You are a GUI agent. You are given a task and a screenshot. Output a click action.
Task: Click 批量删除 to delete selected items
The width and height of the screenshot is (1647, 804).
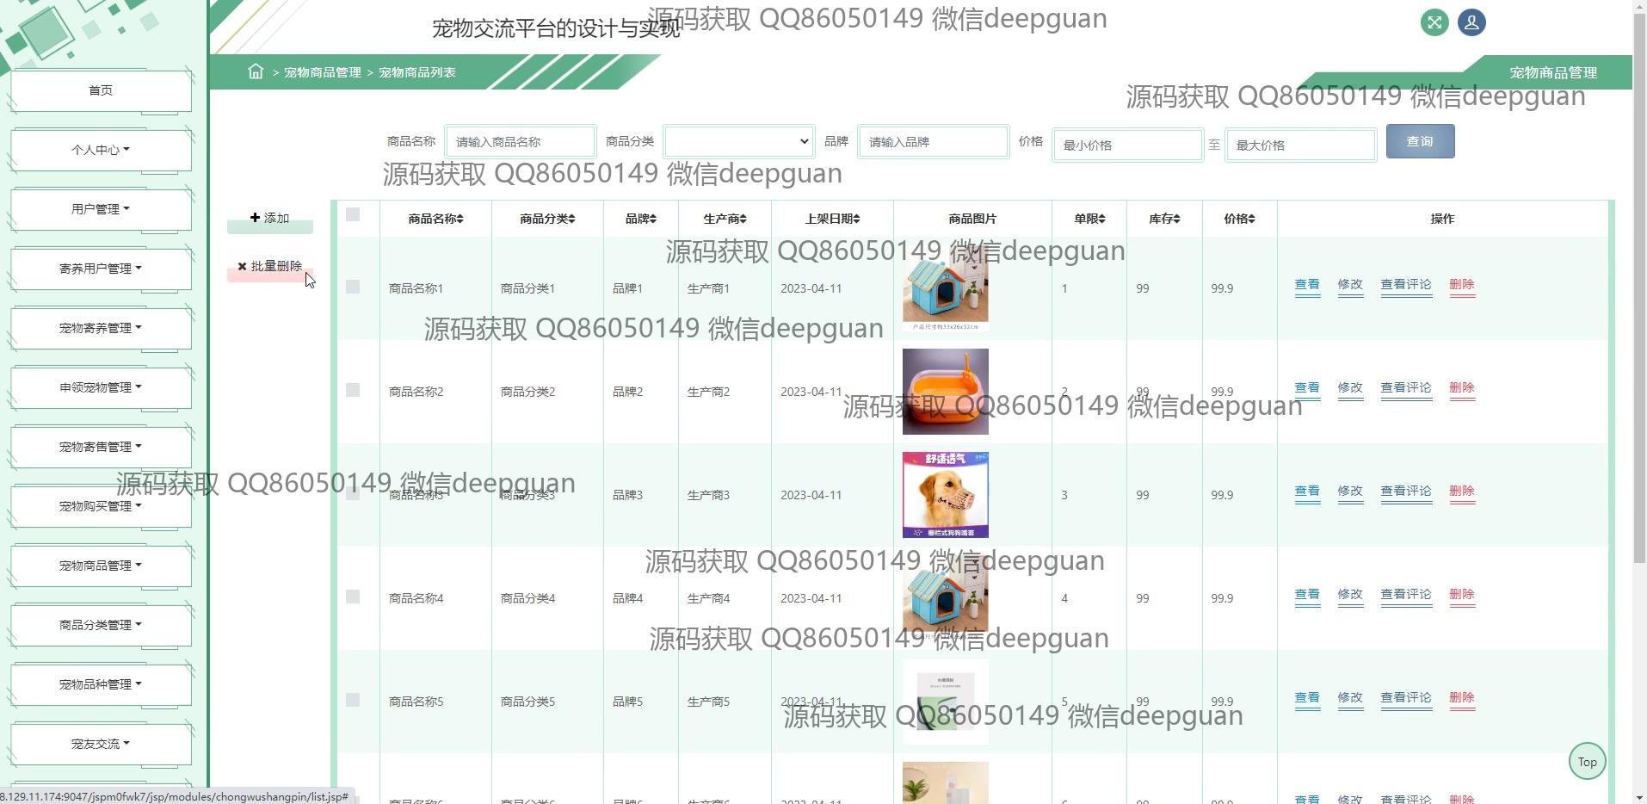click(270, 267)
